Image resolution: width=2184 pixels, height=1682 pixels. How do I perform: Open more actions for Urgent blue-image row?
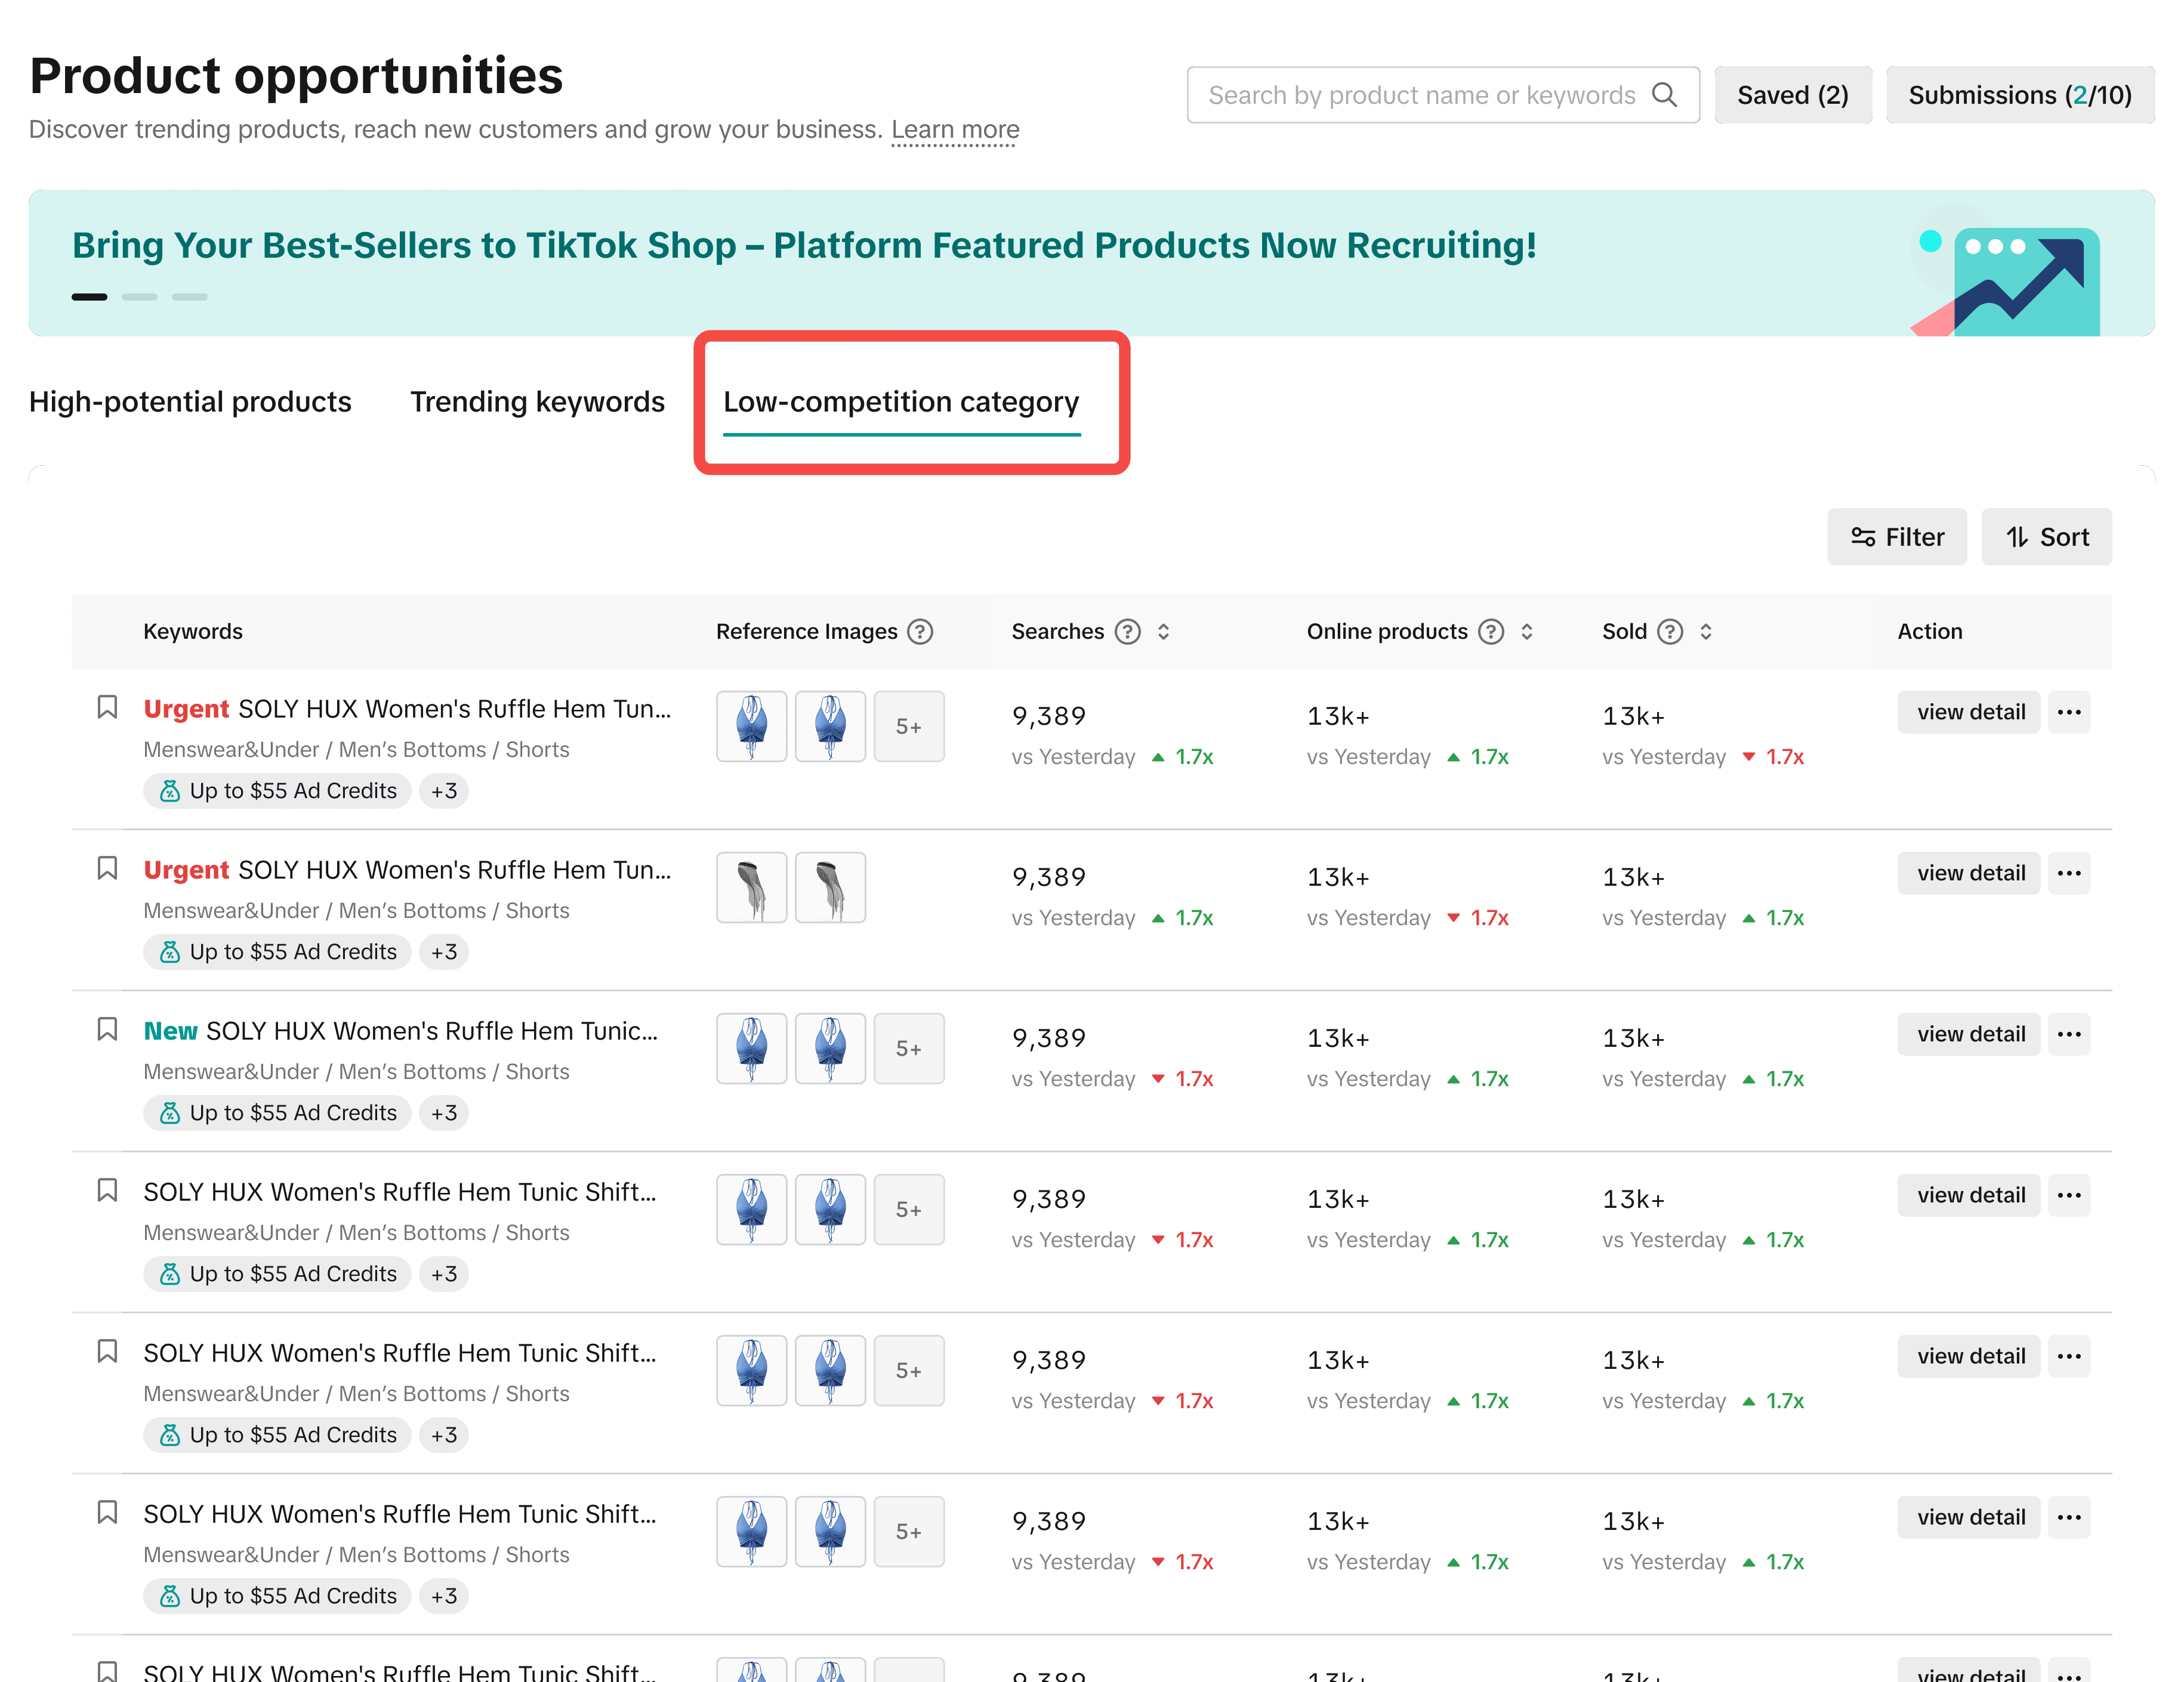pyautogui.click(x=2069, y=713)
